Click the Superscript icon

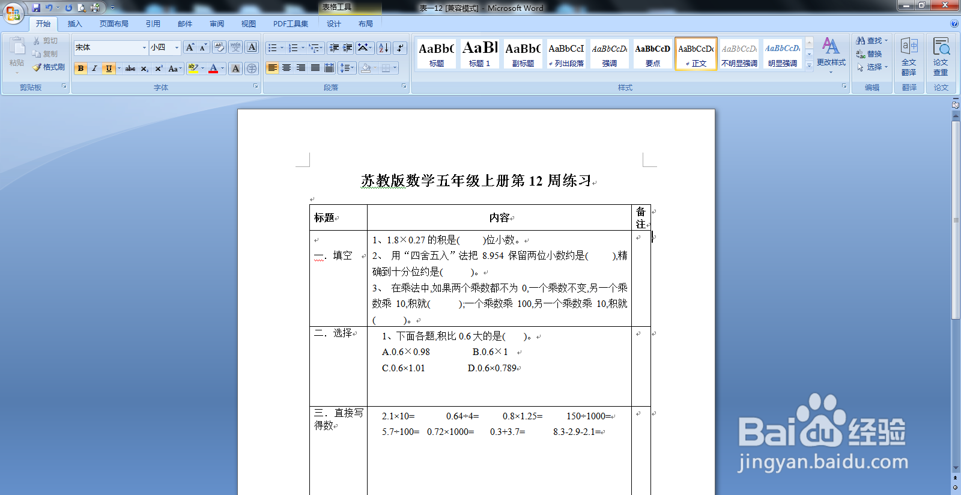click(x=159, y=68)
